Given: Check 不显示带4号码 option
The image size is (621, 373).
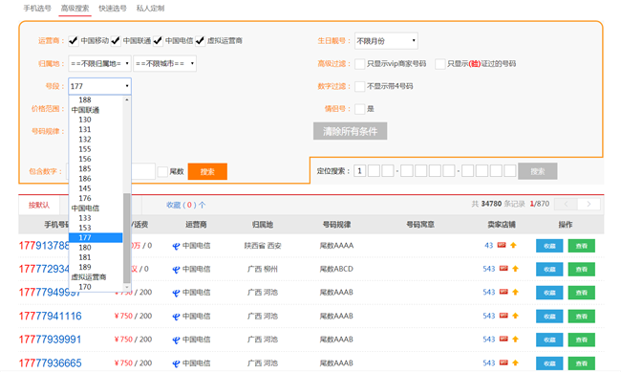Looking at the screenshot, I should (359, 86).
